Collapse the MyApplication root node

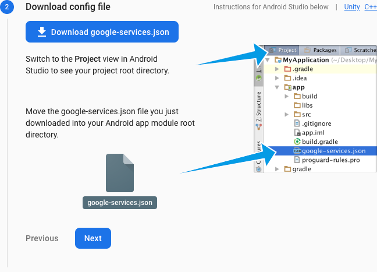coord(268,60)
